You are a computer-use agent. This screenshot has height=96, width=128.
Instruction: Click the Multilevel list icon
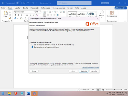(55, 12)
